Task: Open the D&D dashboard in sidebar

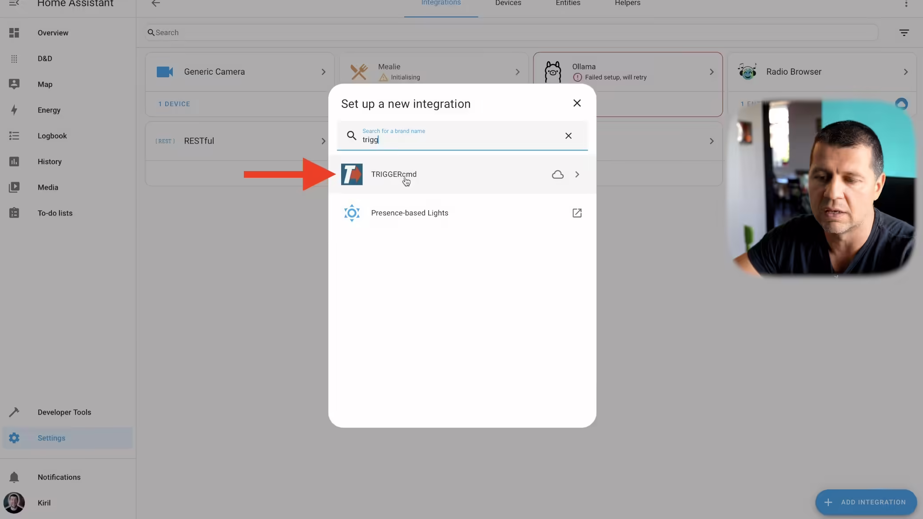Action: tap(68, 59)
